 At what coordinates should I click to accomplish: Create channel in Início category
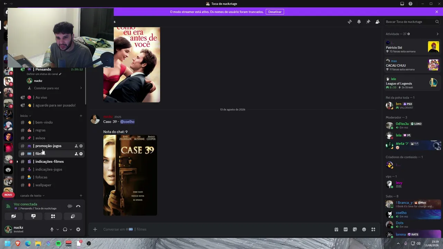(81, 116)
